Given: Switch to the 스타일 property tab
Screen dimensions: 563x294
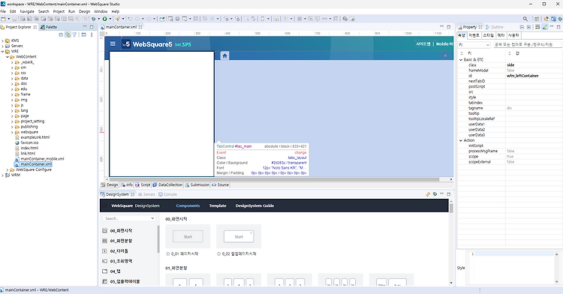Looking at the screenshot, I should [x=488, y=35].
